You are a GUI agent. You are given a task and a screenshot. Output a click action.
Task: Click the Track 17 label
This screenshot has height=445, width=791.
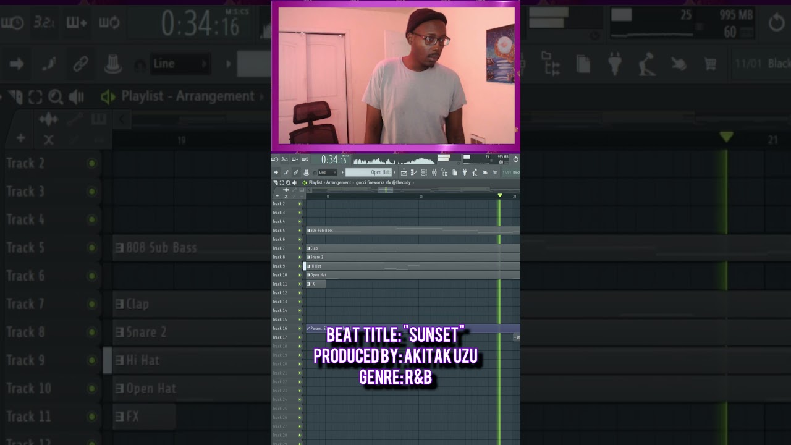click(x=279, y=337)
